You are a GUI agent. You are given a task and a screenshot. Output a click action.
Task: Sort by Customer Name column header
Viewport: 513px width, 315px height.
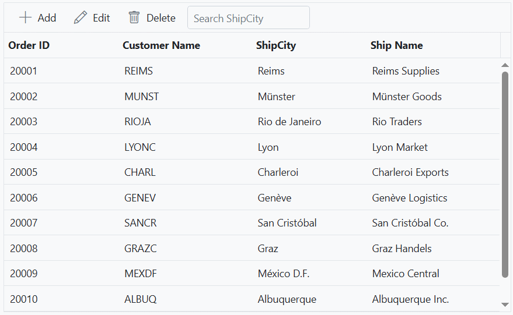click(161, 45)
